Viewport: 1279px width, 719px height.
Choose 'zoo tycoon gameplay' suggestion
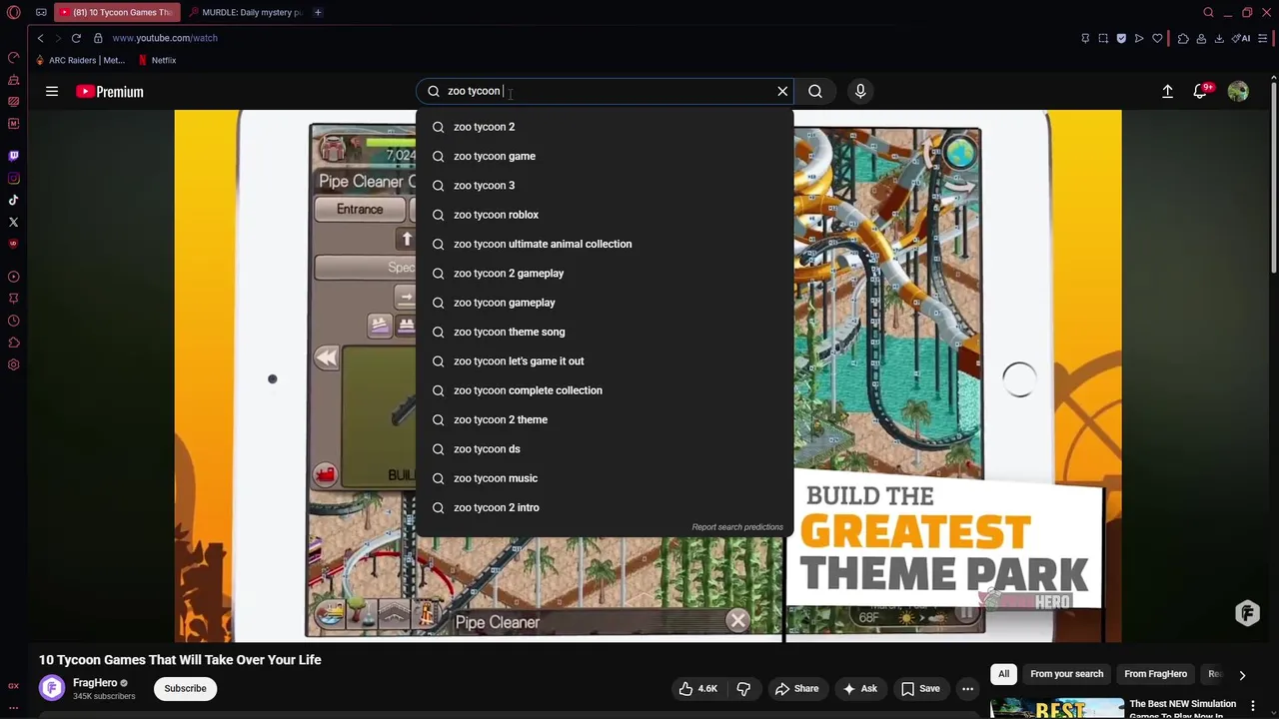[x=605, y=303]
